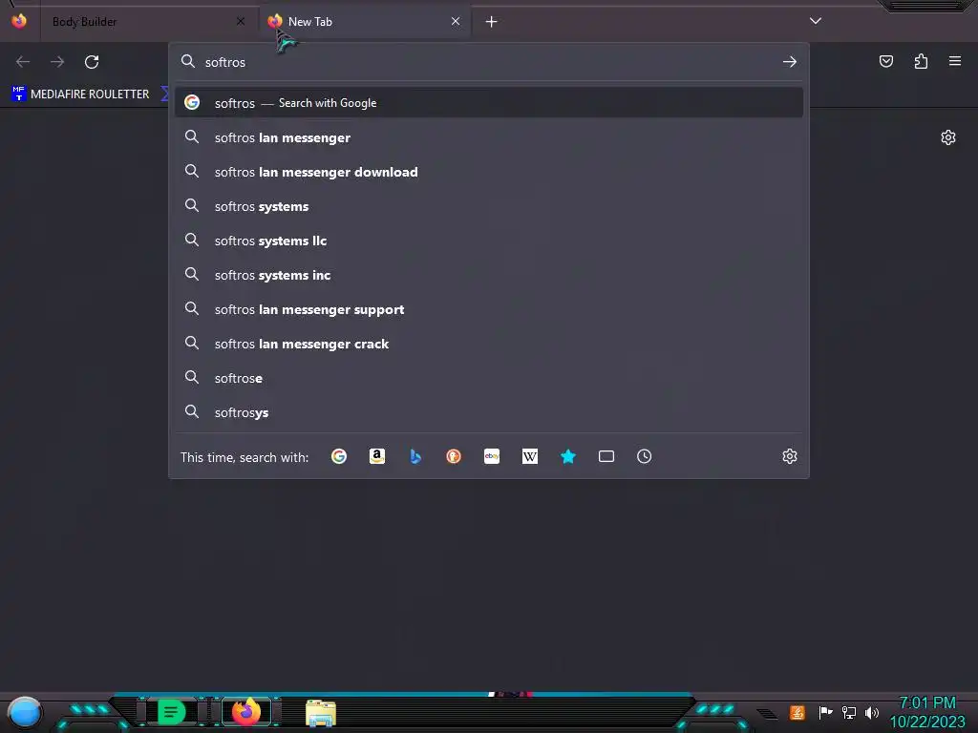Expand the list all tabs chevron
978x733 pixels.
pos(816,21)
